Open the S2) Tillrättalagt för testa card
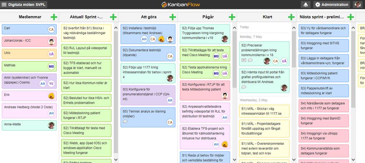 pyautogui.click(x=86, y=131)
